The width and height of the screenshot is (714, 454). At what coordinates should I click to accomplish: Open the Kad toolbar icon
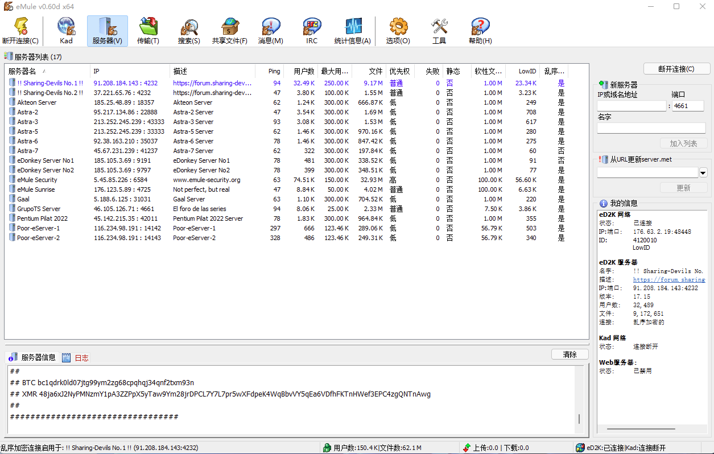(67, 31)
